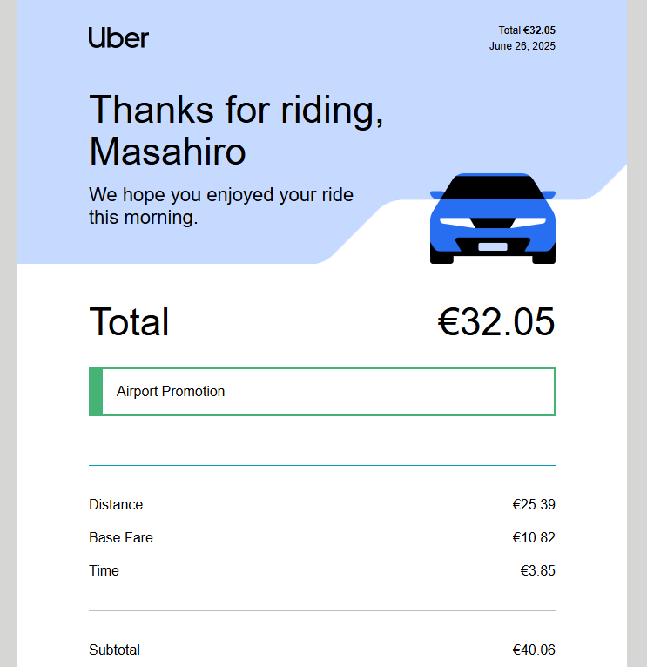
Task: Click the June 26, 2025 date
Action: pos(522,46)
